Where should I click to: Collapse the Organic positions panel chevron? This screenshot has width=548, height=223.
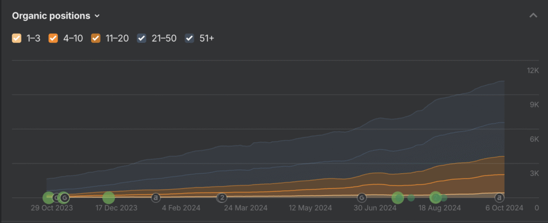click(x=533, y=16)
